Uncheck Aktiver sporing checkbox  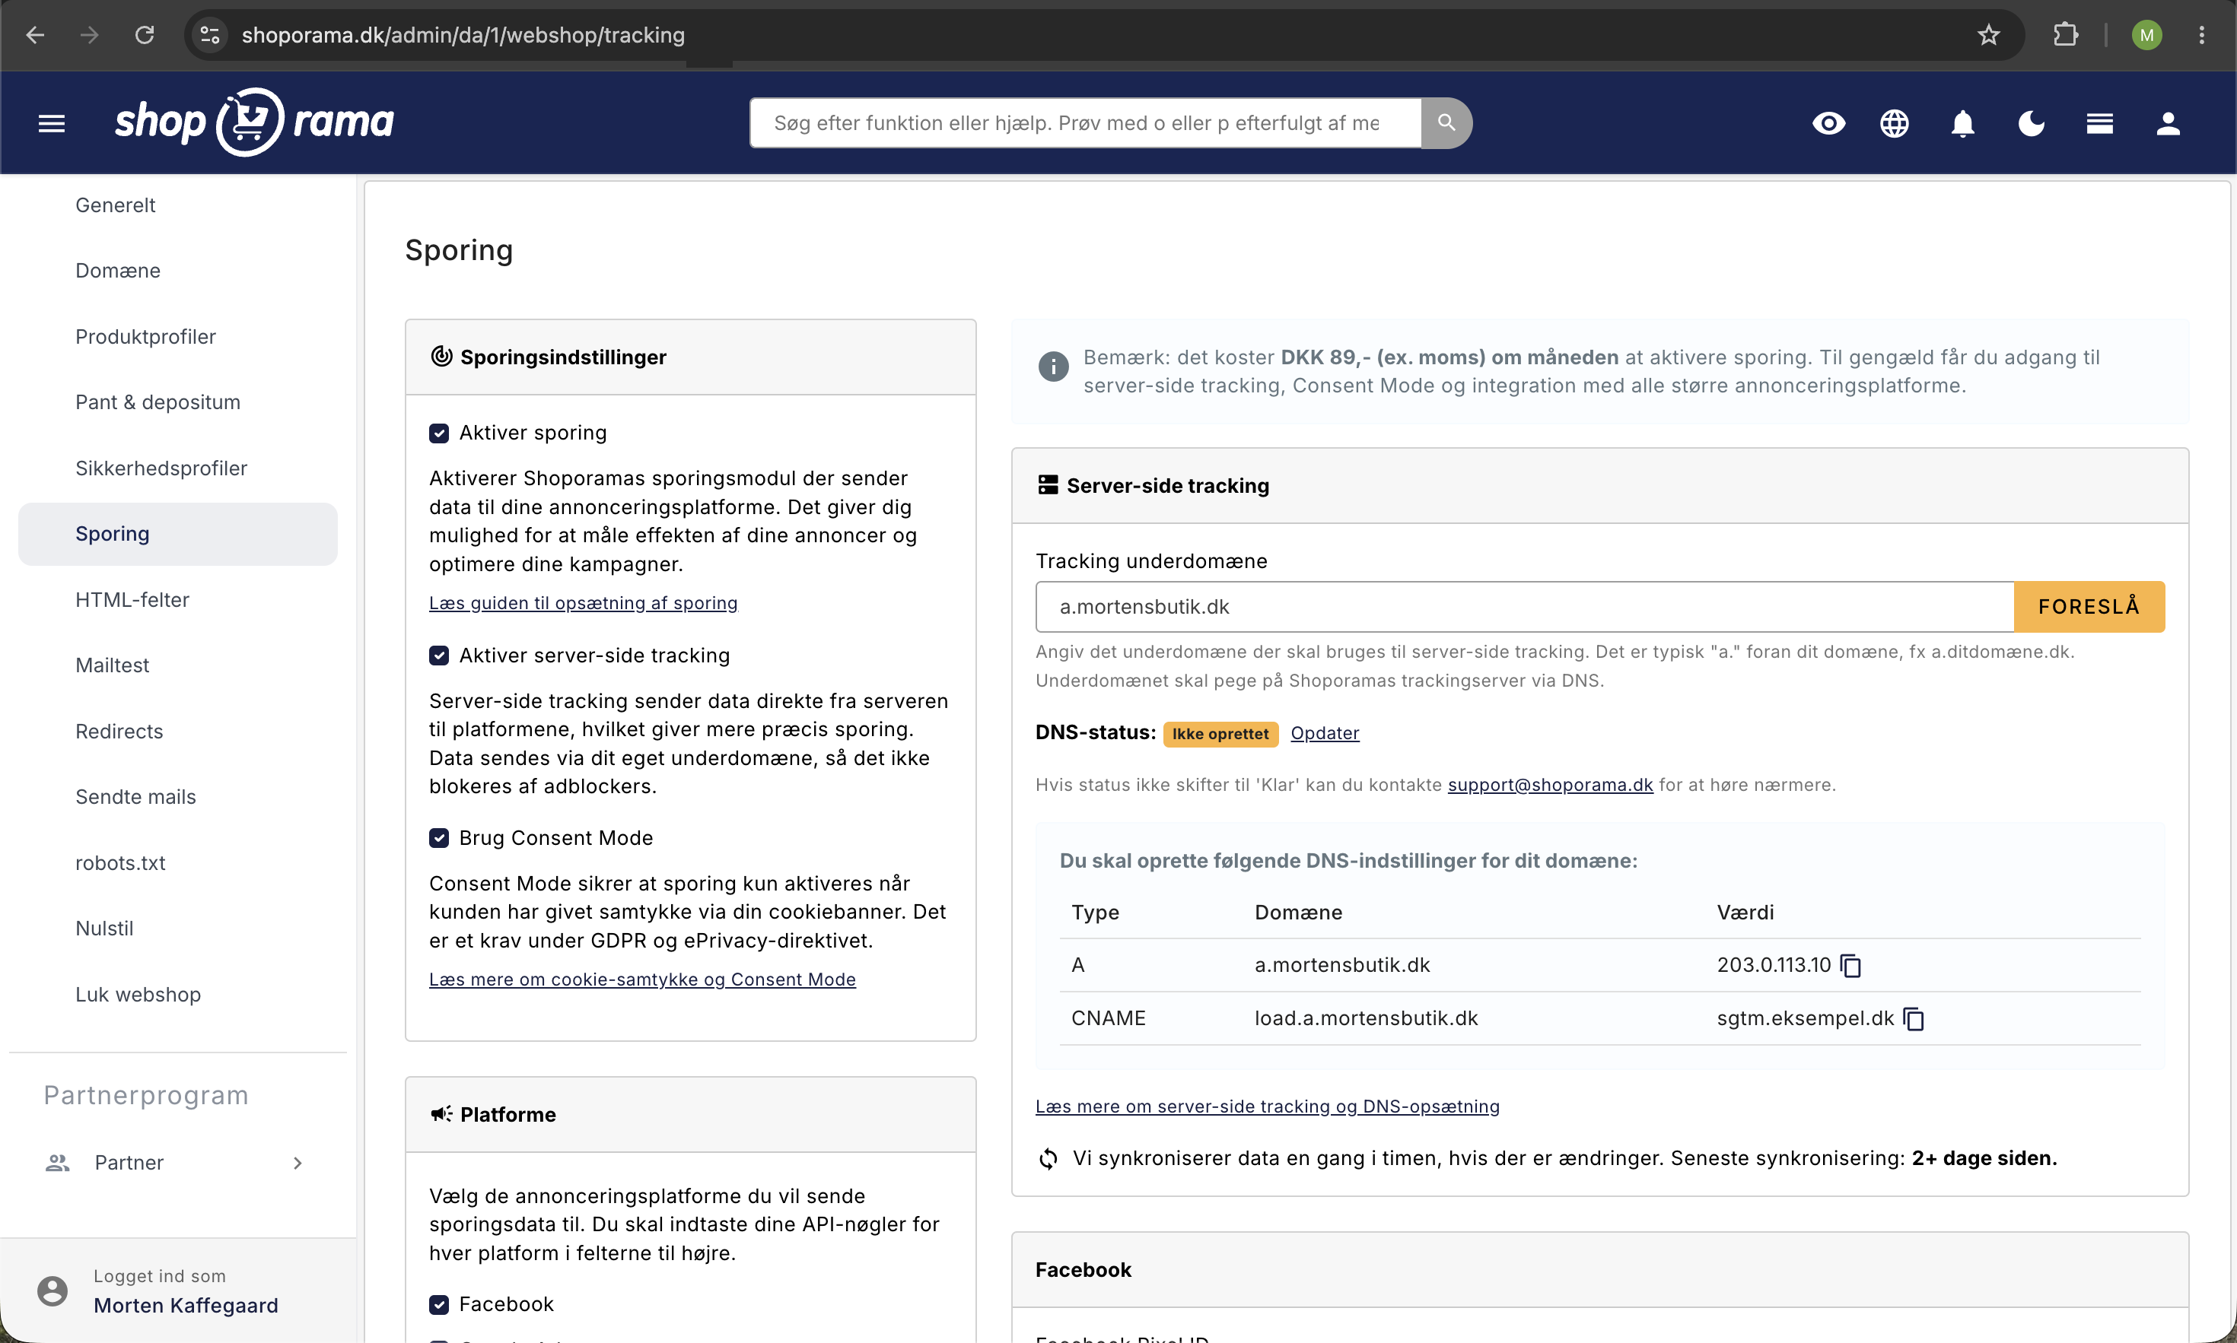point(439,433)
